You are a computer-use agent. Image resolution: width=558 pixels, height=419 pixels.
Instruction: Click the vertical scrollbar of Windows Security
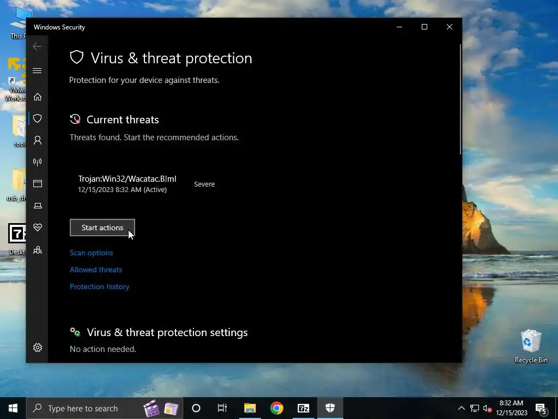[460, 99]
